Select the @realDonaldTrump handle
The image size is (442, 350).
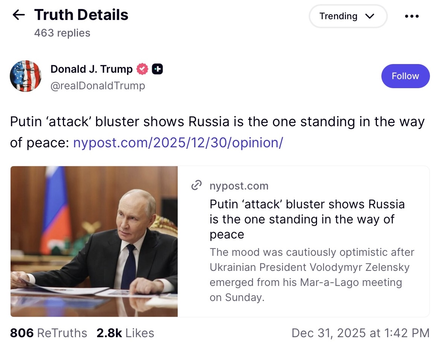(98, 86)
